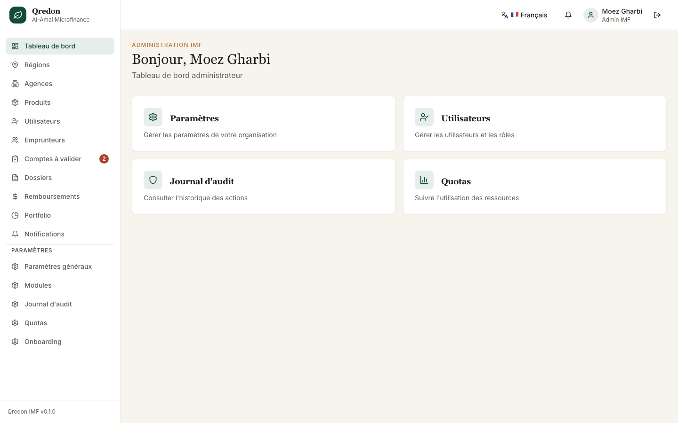This screenshot has height=423, width=678.
Task: Open Paramètres généraux in settings section
Action: 60,266
